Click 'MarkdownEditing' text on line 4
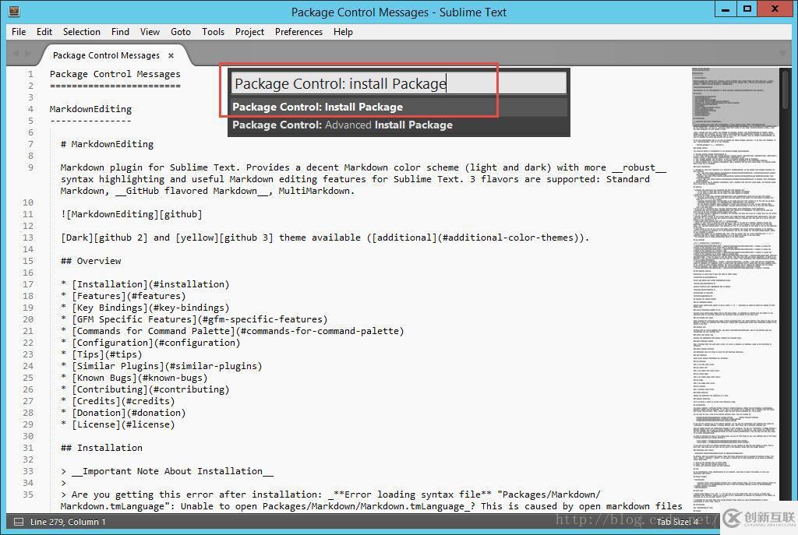Image resolution: width=798 pixels, height=535 pixels. [90, 109]
